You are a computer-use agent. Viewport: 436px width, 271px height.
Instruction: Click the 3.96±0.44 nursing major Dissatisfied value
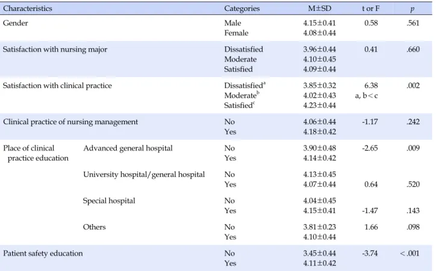[320, 49]
